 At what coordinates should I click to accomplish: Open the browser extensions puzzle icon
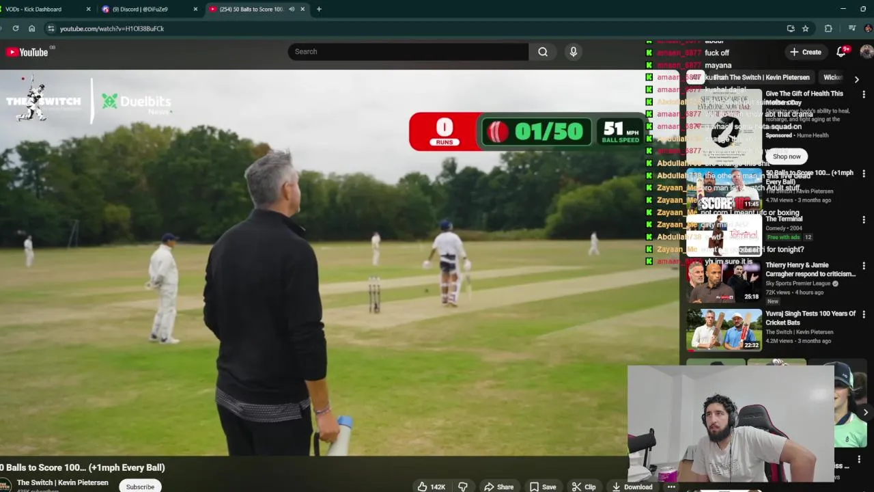(x=828, y=29)
